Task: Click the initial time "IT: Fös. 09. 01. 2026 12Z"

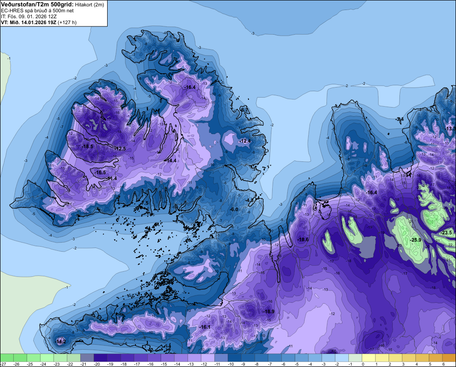Action: (x=29, y=16)
